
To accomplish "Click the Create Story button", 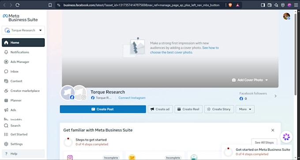I will click(219, 109).
